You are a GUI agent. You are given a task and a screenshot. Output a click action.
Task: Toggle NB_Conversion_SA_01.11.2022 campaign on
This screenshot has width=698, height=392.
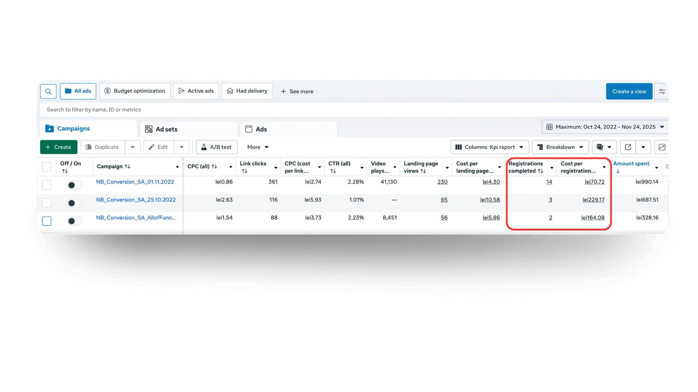click(x=75, y=185)
